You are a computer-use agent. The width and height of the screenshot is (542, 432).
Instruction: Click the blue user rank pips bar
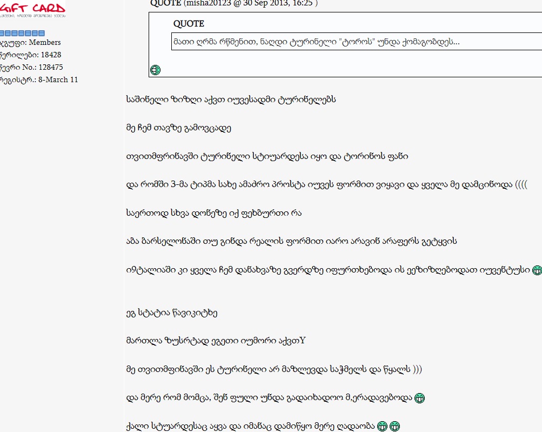(22, 33)
